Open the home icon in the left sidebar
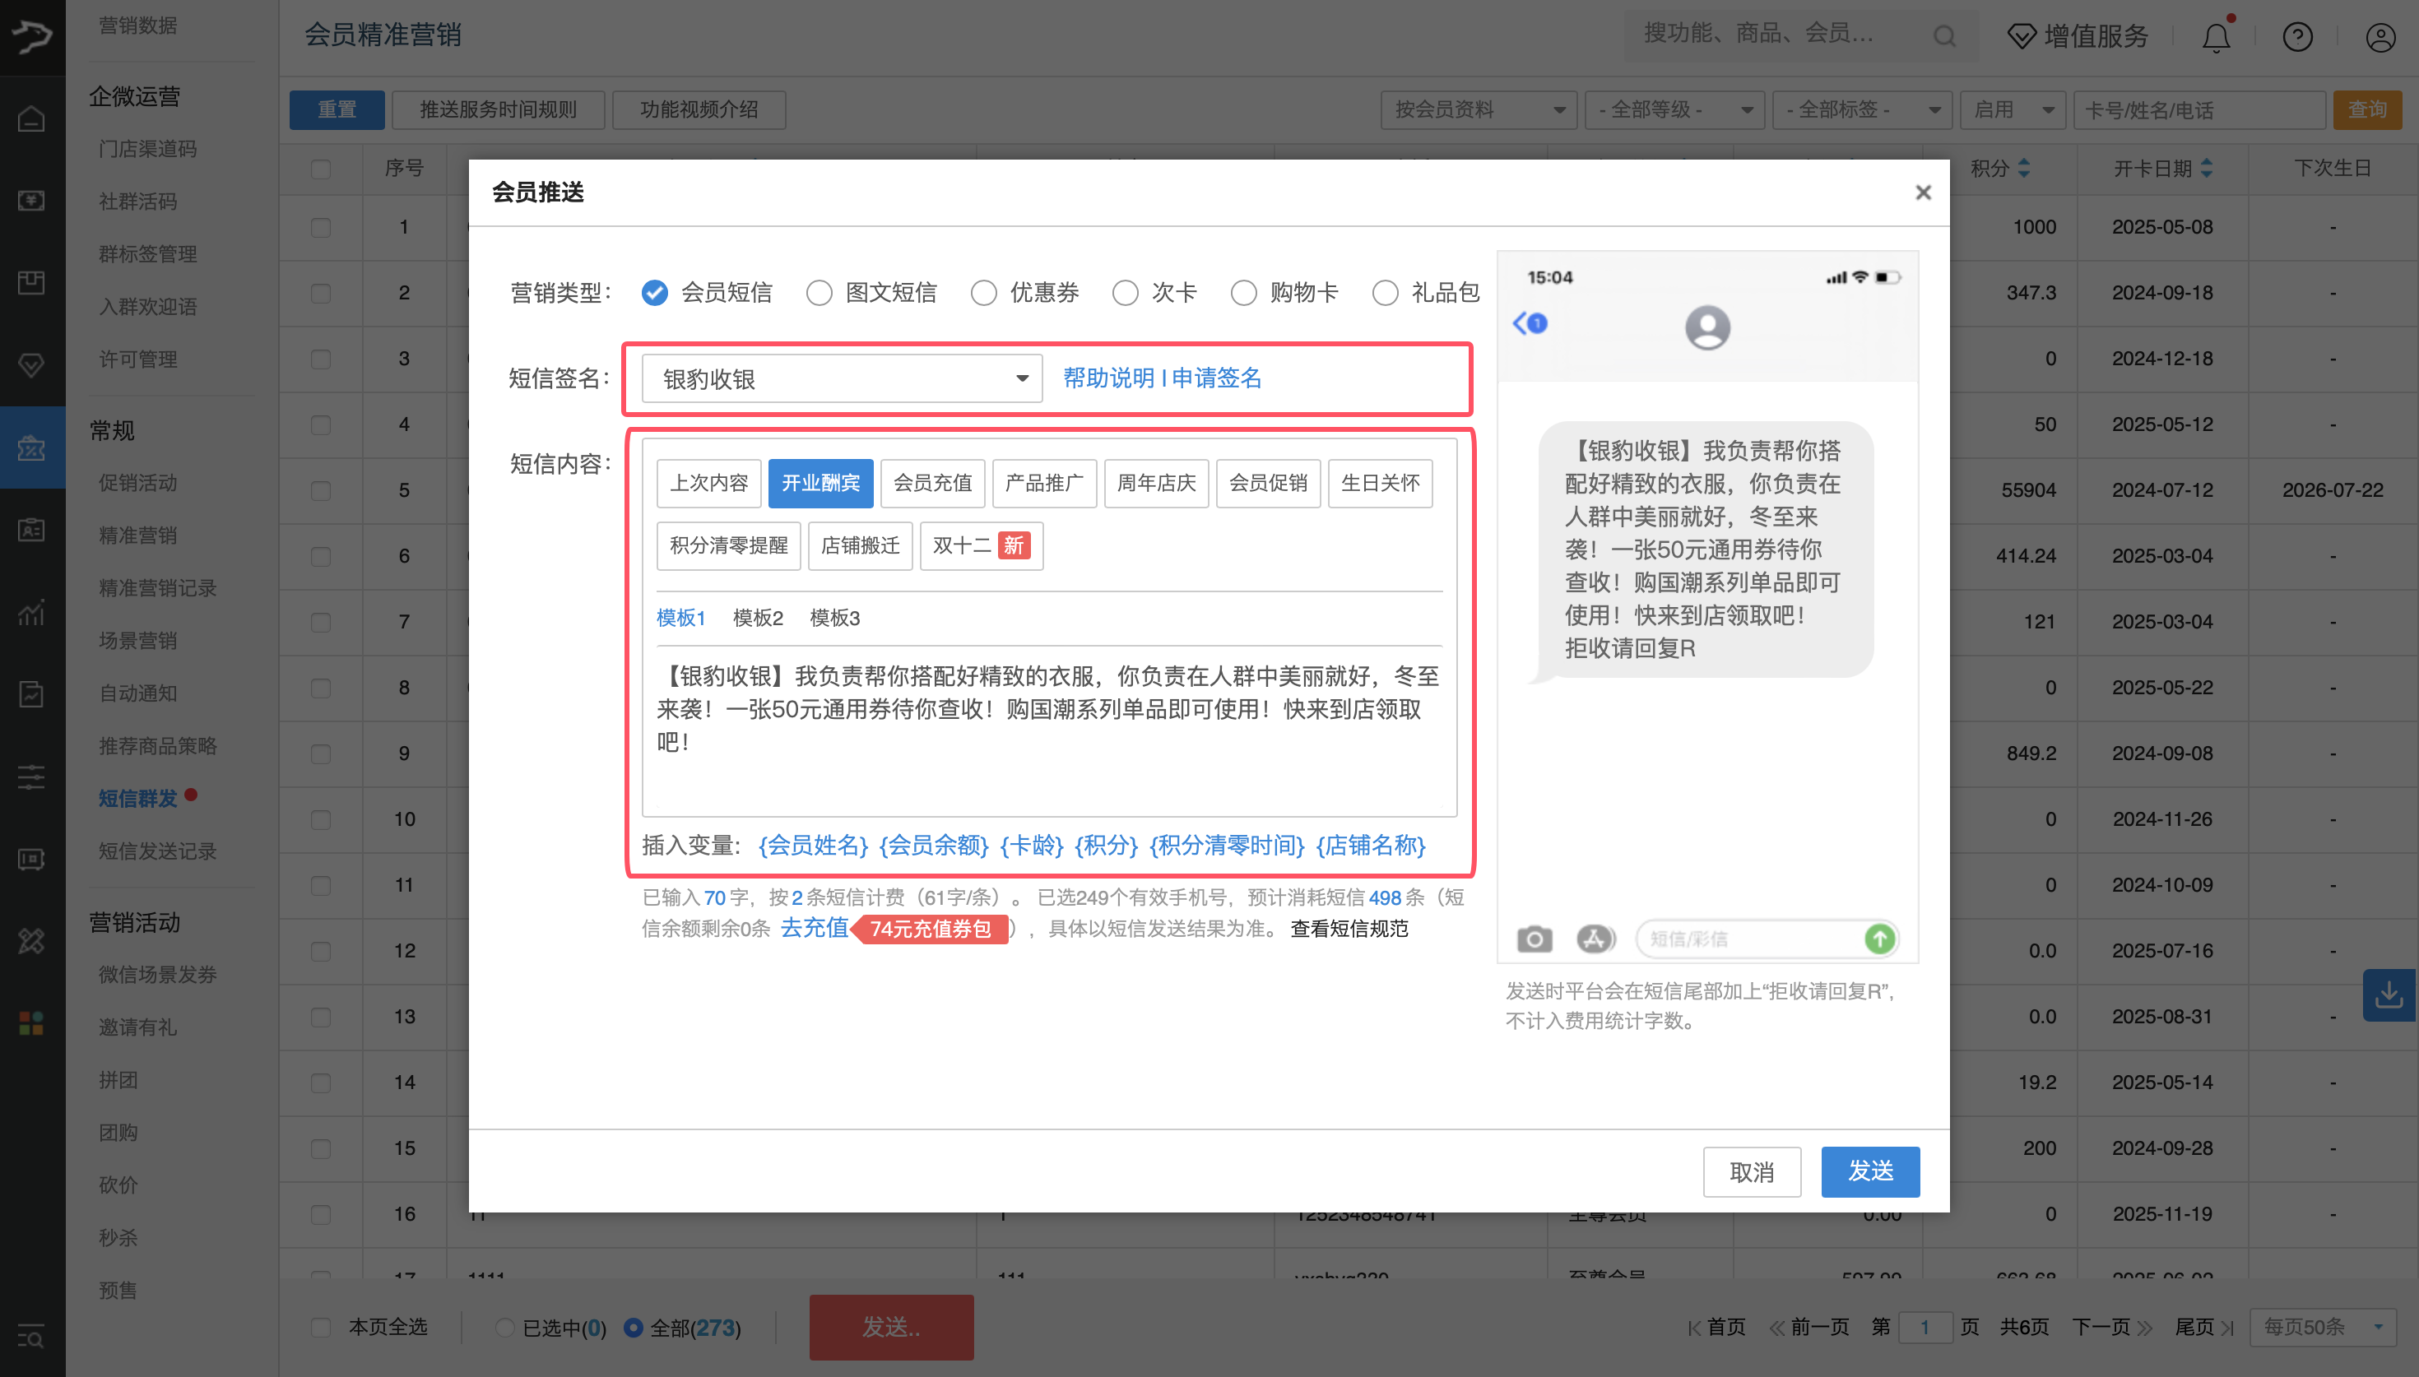2419x1377 pixels. coord(32,120)
